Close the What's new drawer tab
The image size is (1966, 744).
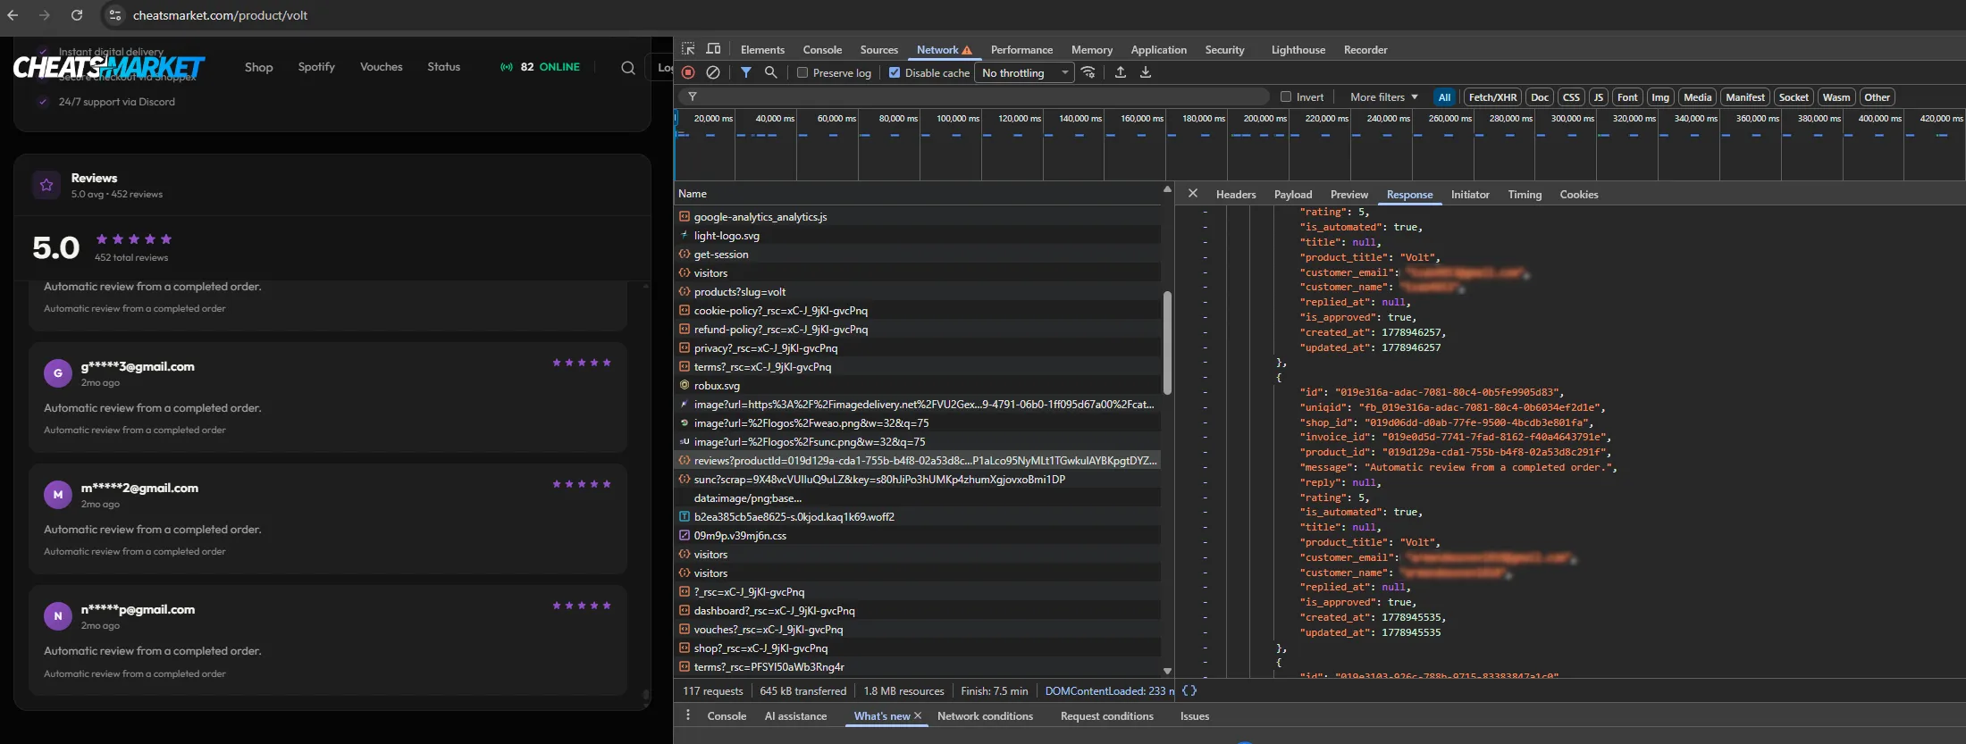(918, 715)
